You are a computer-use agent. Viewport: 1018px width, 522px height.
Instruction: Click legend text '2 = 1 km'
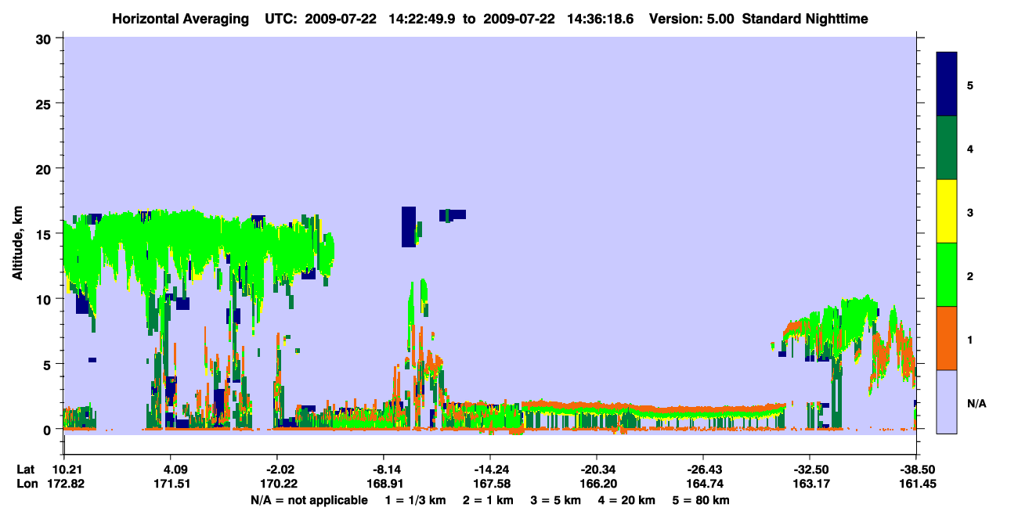tap(488, 500)
